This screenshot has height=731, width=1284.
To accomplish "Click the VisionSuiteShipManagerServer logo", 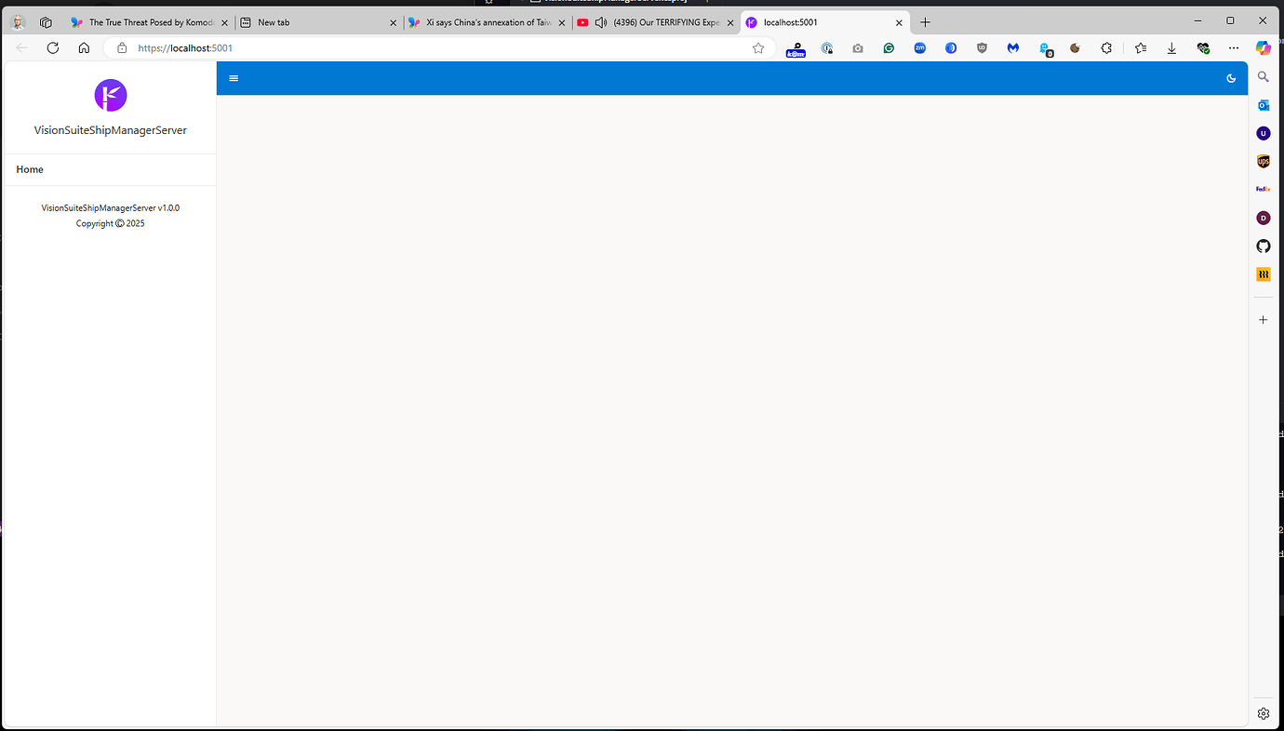I will 110,95.
